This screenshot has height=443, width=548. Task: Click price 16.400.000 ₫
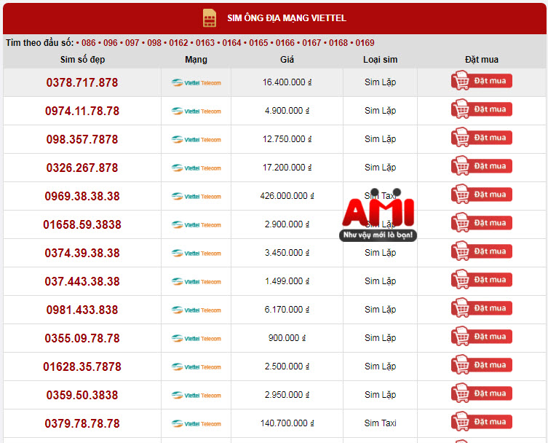(x=287, y=82)
